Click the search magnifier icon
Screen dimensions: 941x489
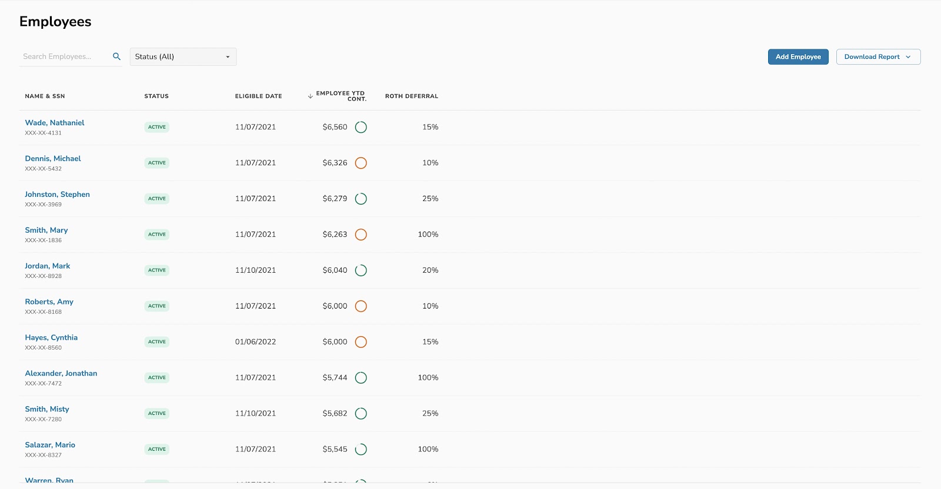click(116, 56)
